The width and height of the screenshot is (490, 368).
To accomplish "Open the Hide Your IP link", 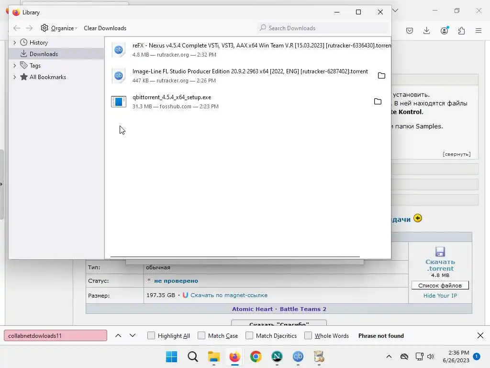I will pos(440,296).
